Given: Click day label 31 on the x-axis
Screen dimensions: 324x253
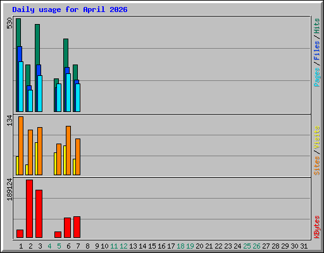Looking at the screenshot, I should (304, 246).
